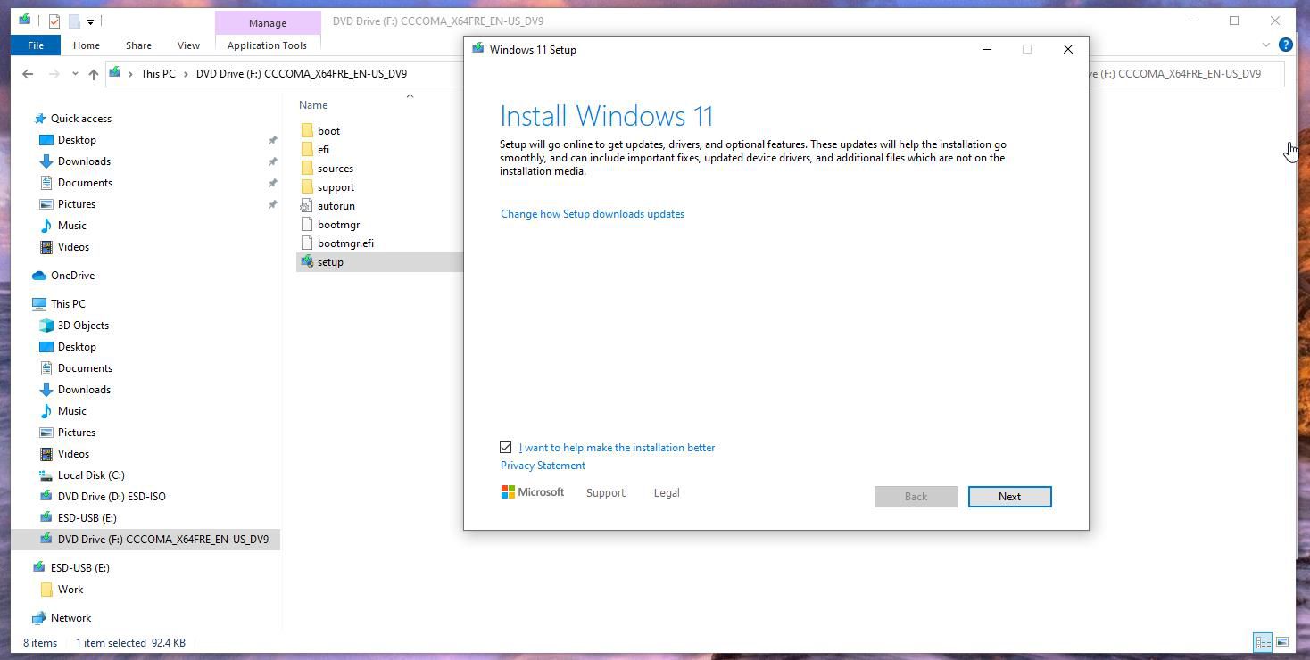This screenshot has height=660, width=1310.
Task: Open Desktop under Quick access
Action: pyautogui.click(x=77, y=140)
